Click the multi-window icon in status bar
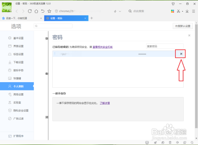 pos(185,143)
